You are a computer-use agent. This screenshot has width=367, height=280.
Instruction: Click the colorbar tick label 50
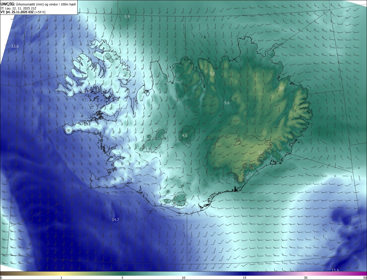tap(365, 278)
